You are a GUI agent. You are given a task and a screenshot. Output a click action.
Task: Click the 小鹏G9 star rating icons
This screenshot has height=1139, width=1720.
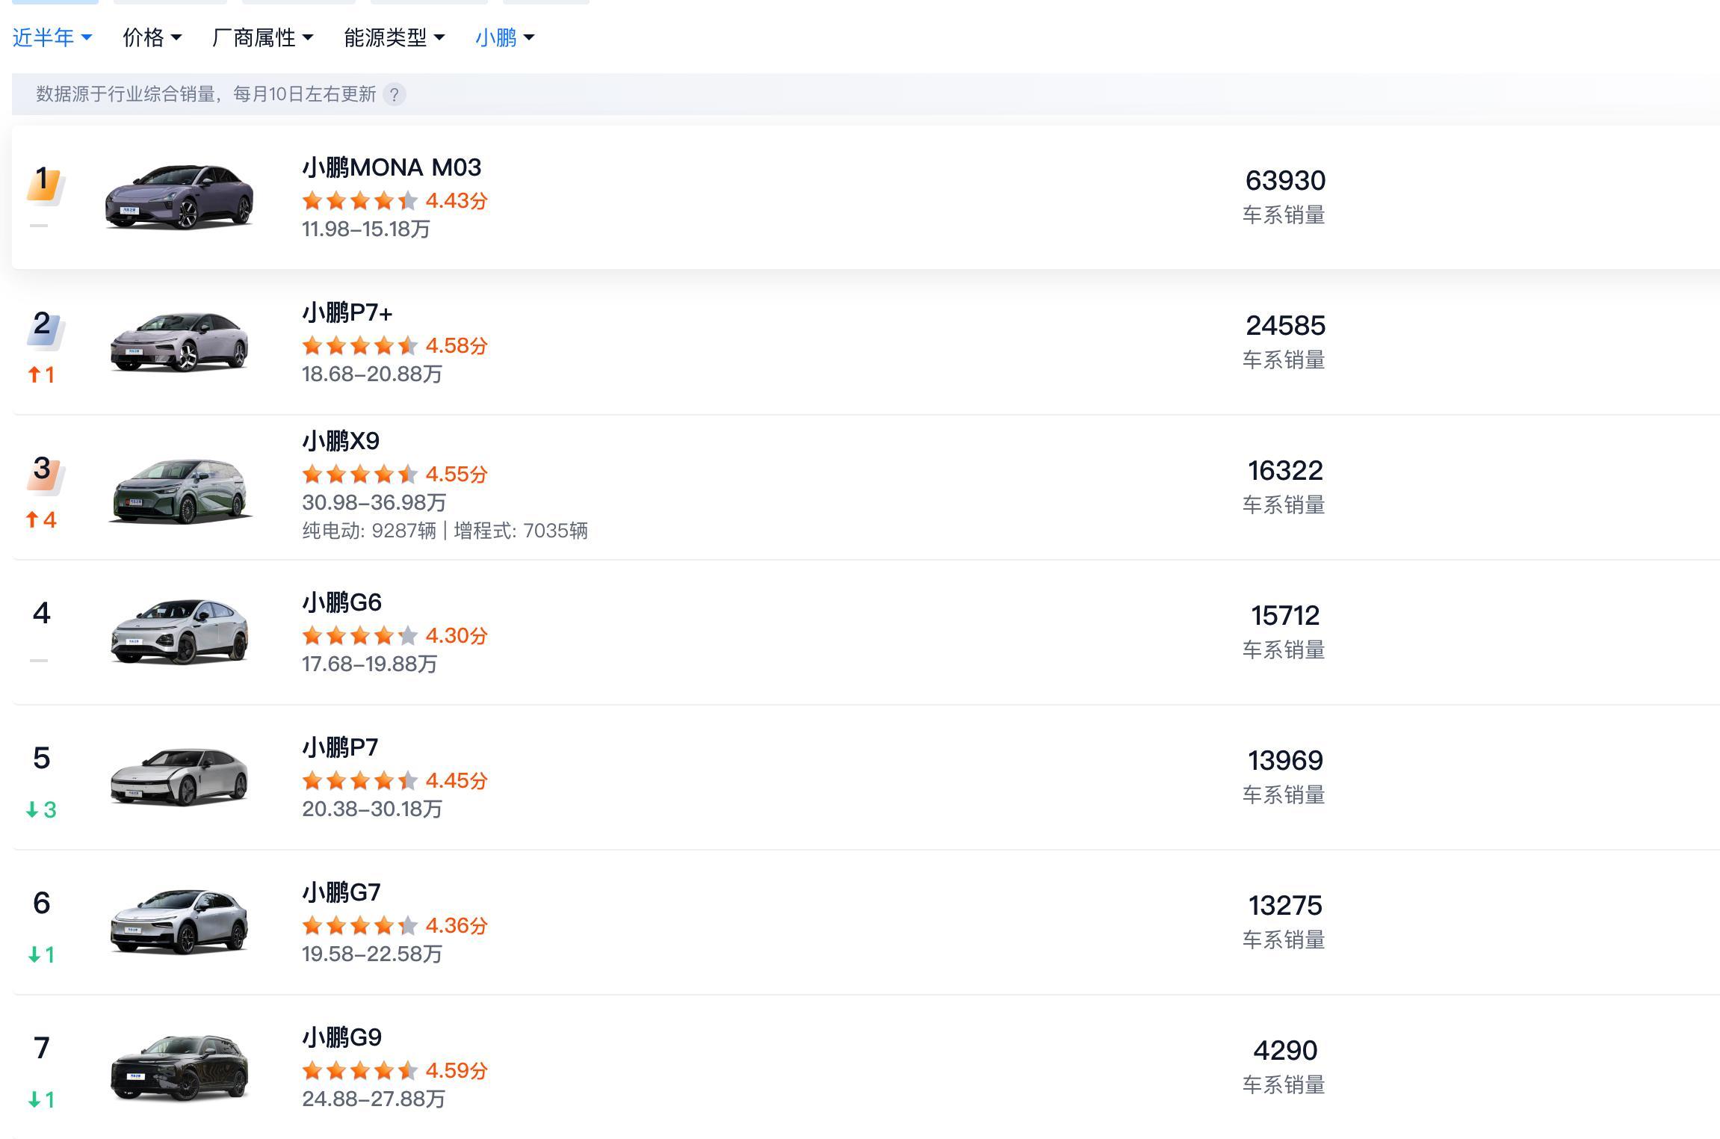360,1071
